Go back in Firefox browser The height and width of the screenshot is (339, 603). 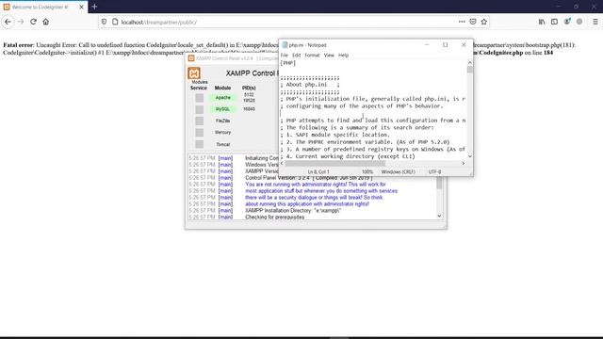8,22
